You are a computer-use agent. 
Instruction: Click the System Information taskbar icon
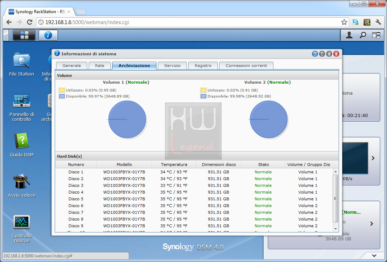pyautogui.click(x=48, y=35)
